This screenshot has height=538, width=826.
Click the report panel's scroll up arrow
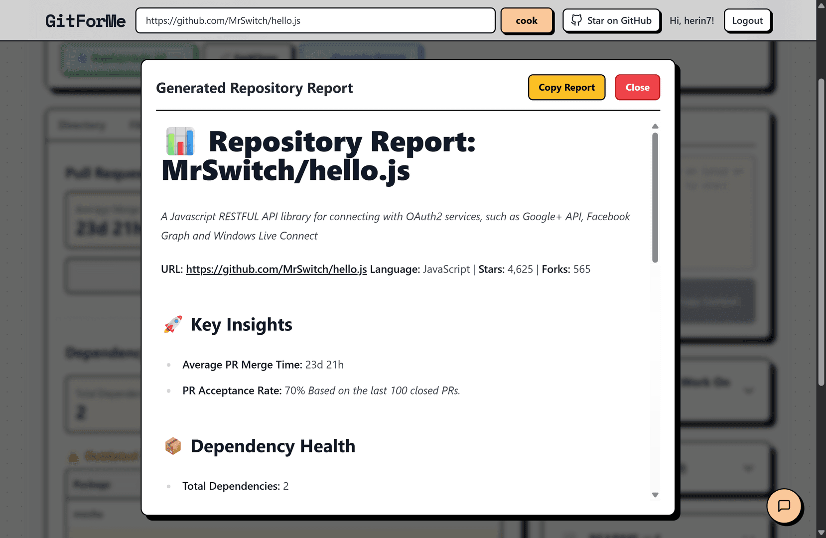[655, 127]
